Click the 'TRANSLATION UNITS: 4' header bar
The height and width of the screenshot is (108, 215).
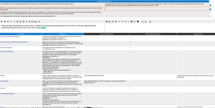click(x=105, y=1)
